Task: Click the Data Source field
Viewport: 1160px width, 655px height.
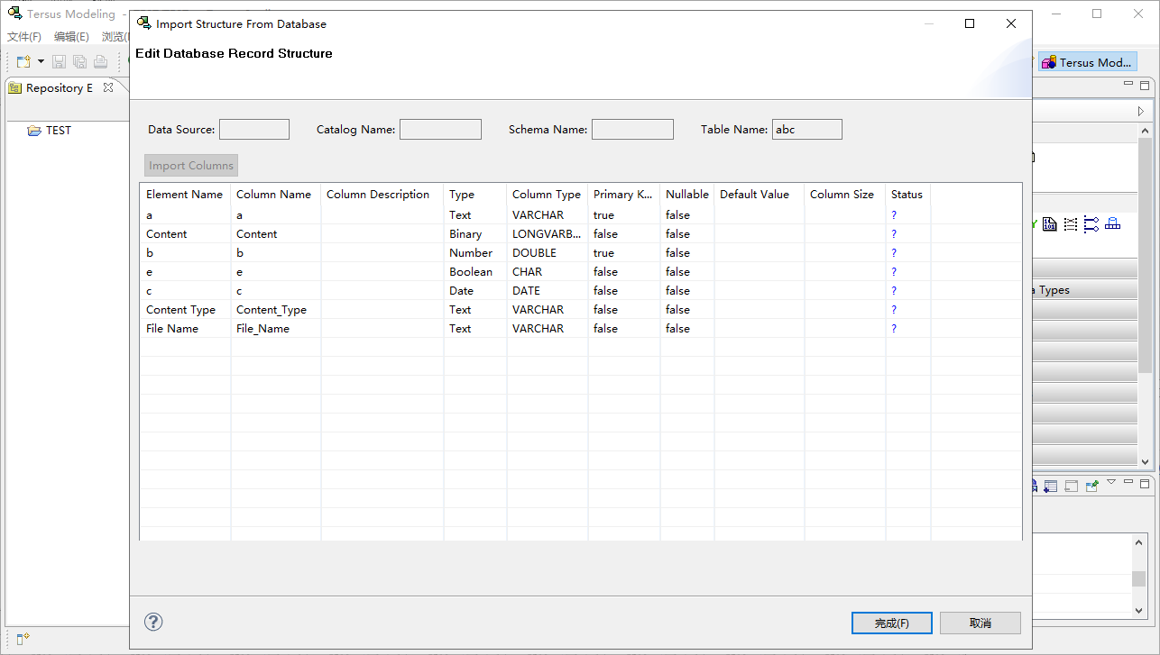Action: tap(254, 130)
